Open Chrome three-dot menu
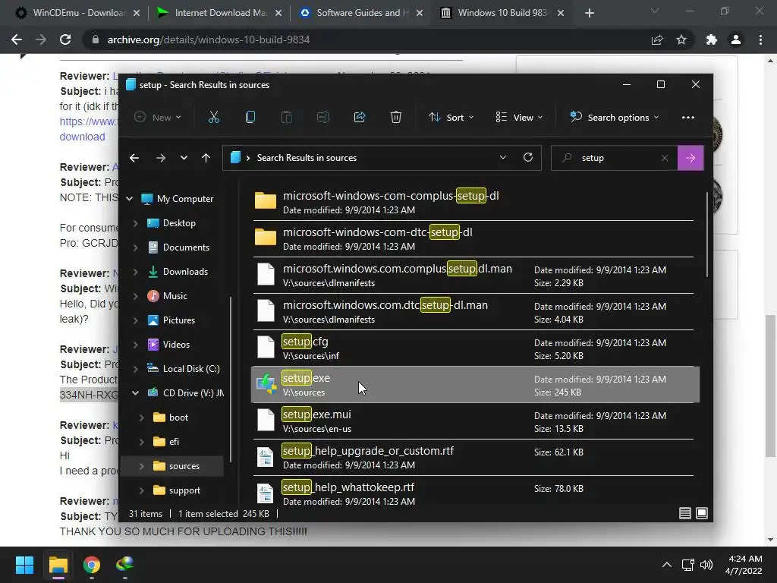Viewport: 777px width, 583px height. click(x=760, y=39)
